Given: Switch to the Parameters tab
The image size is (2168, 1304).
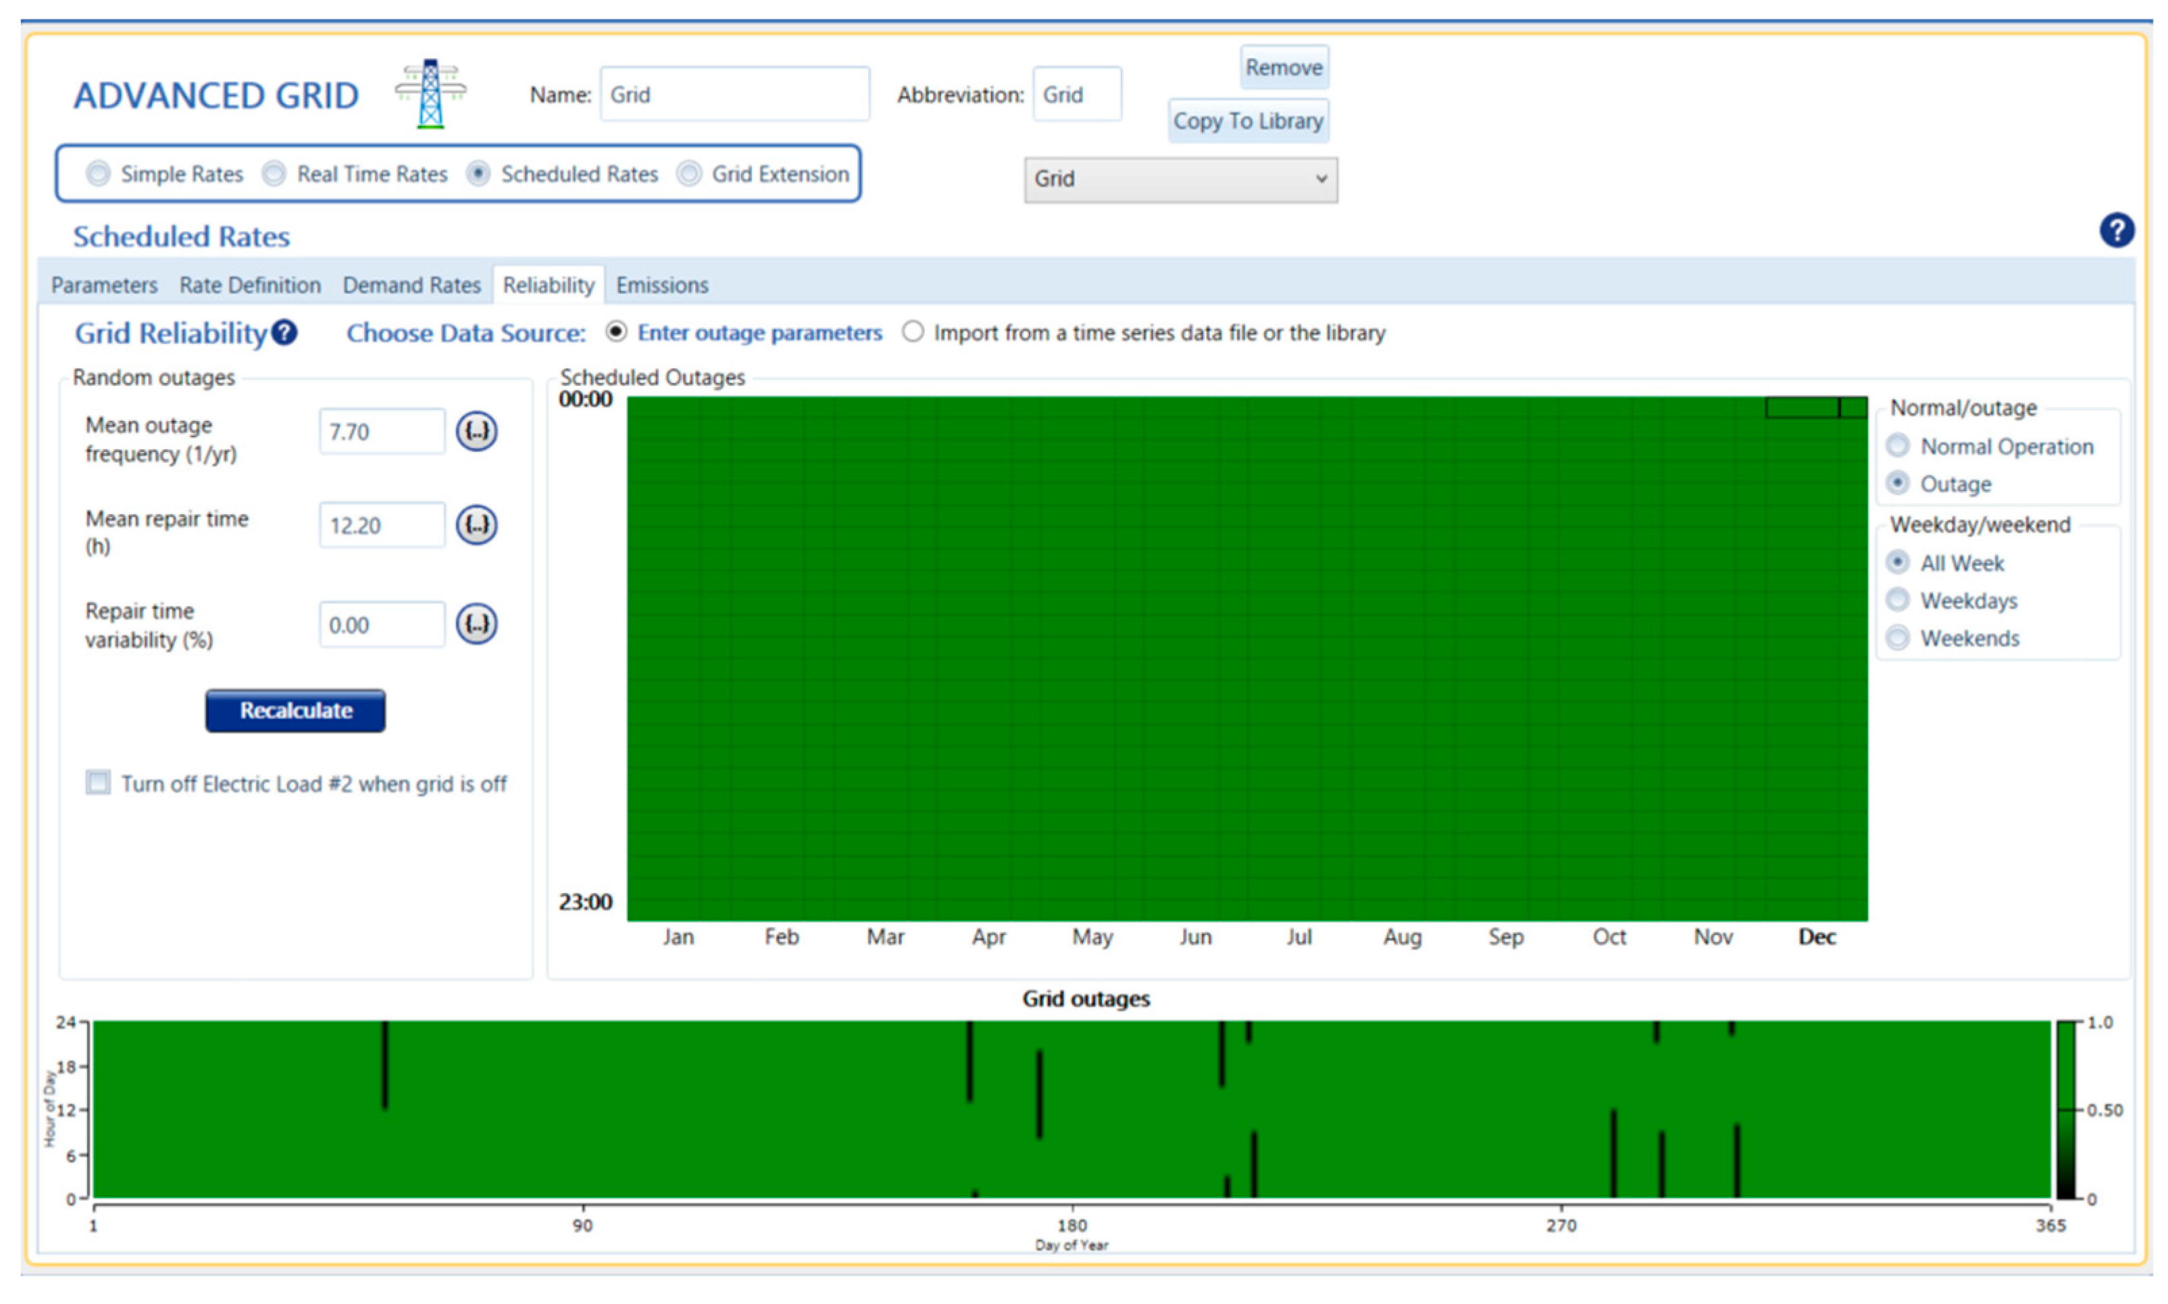Looking at the screenshot, I should click(103, 286).
